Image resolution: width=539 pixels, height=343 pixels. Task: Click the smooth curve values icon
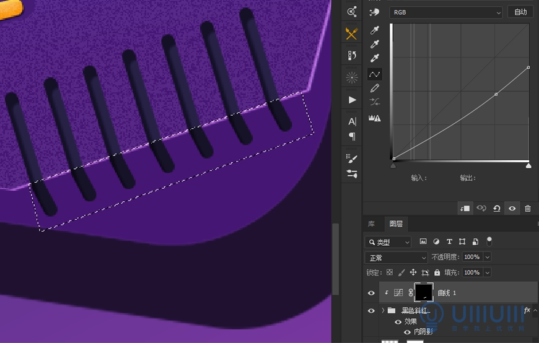tap(374, 102)
